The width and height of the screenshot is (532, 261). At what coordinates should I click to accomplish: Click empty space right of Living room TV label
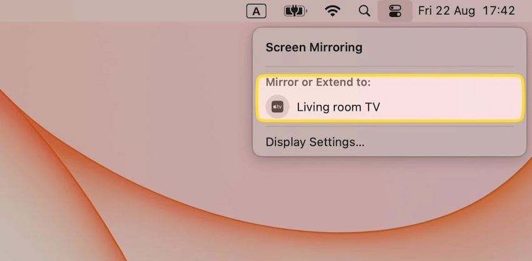[451, 107]
